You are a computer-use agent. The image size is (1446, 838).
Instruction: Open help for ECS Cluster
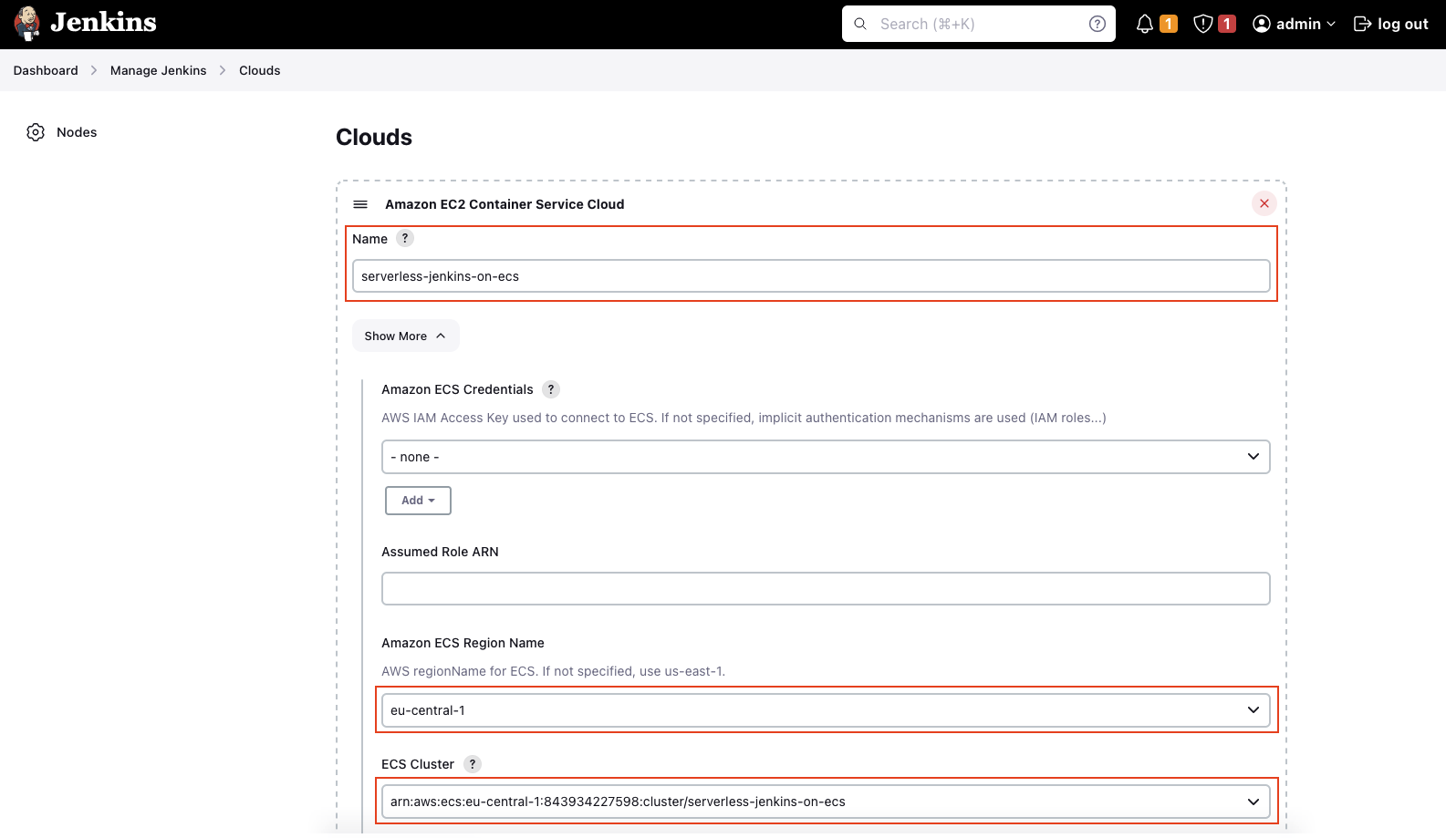pos(473,764)
